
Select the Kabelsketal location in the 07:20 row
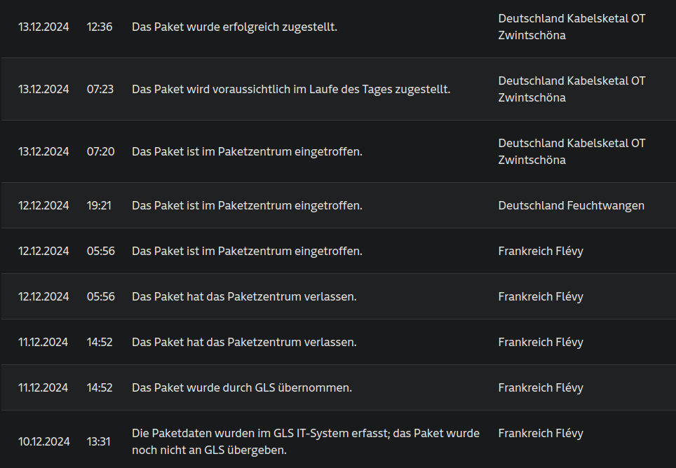pyautogui.click(x=571, y=152)
